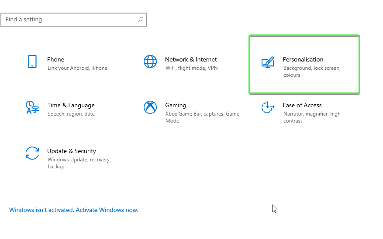The width and height of the screenshot is (383, 239).
Task: Click 'Xbox Game Bar, captures, Game Mode' text
Action: point(202,117)
